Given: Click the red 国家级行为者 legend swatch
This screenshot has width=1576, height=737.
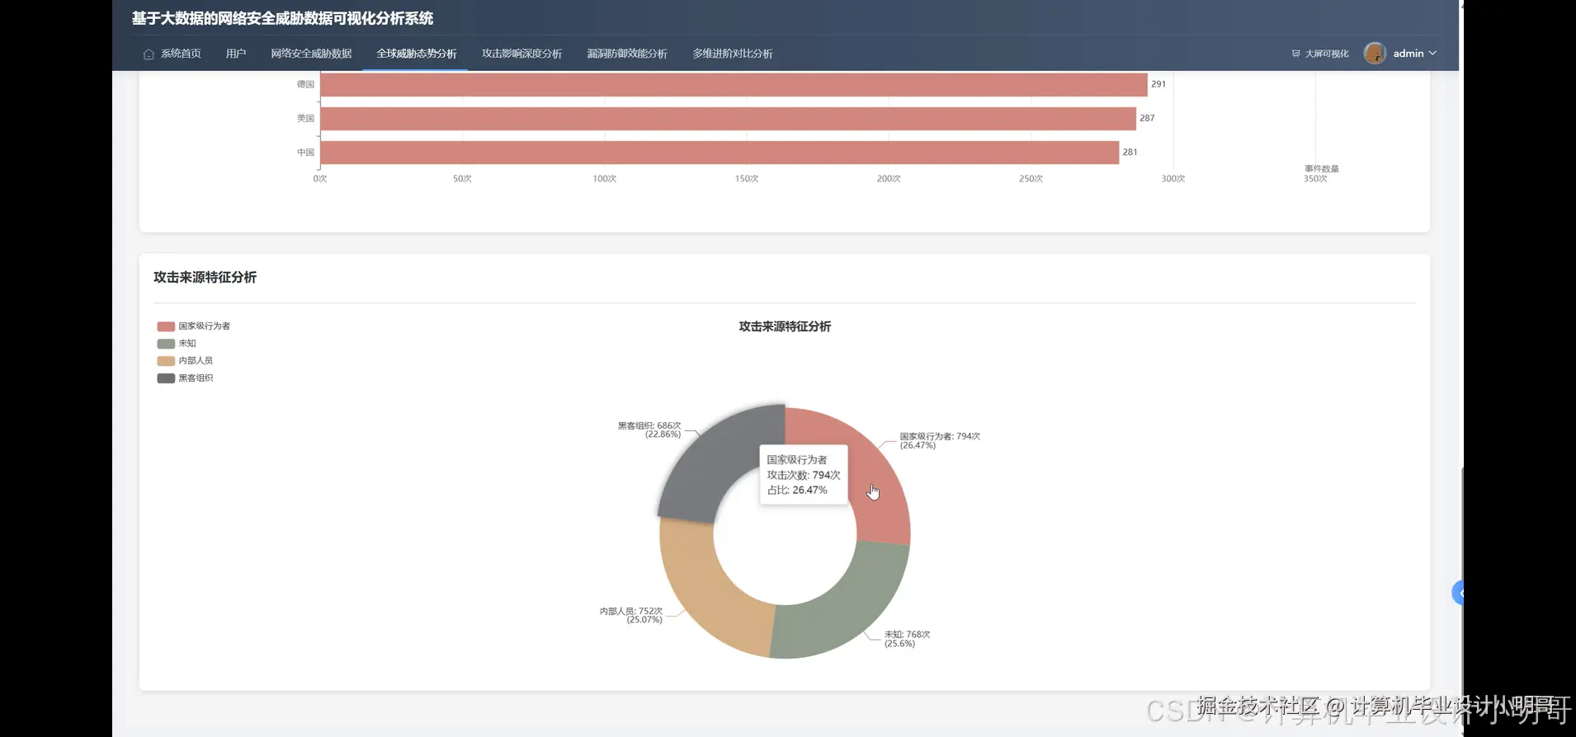Looking at the screenshot, I should pos(166,326).
